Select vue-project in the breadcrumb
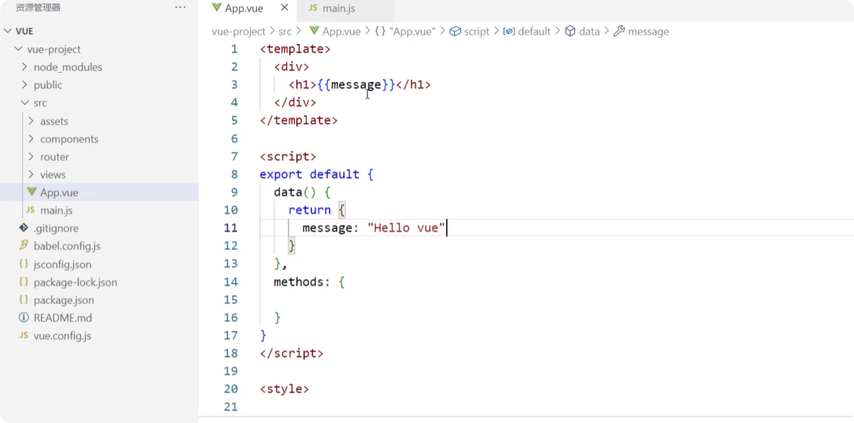Screen dimensions: 854x423 click(239, 32)
